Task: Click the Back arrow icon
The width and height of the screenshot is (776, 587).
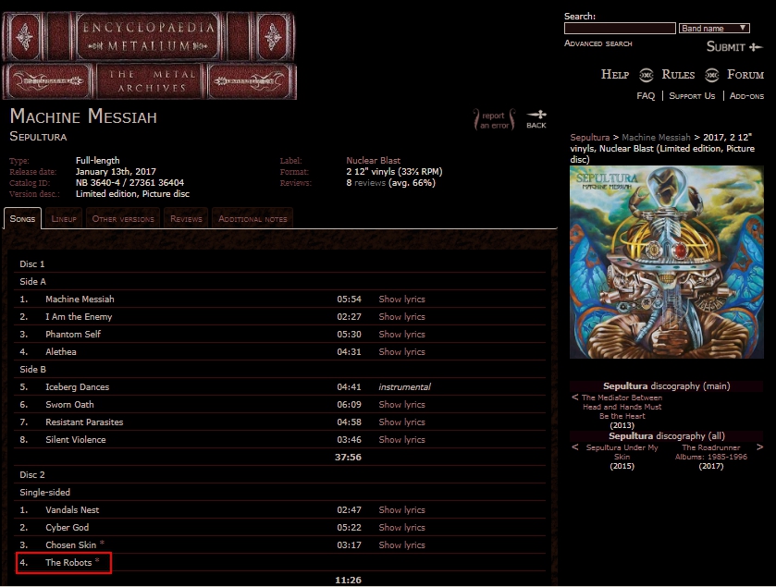Action: tap(536, 119)
